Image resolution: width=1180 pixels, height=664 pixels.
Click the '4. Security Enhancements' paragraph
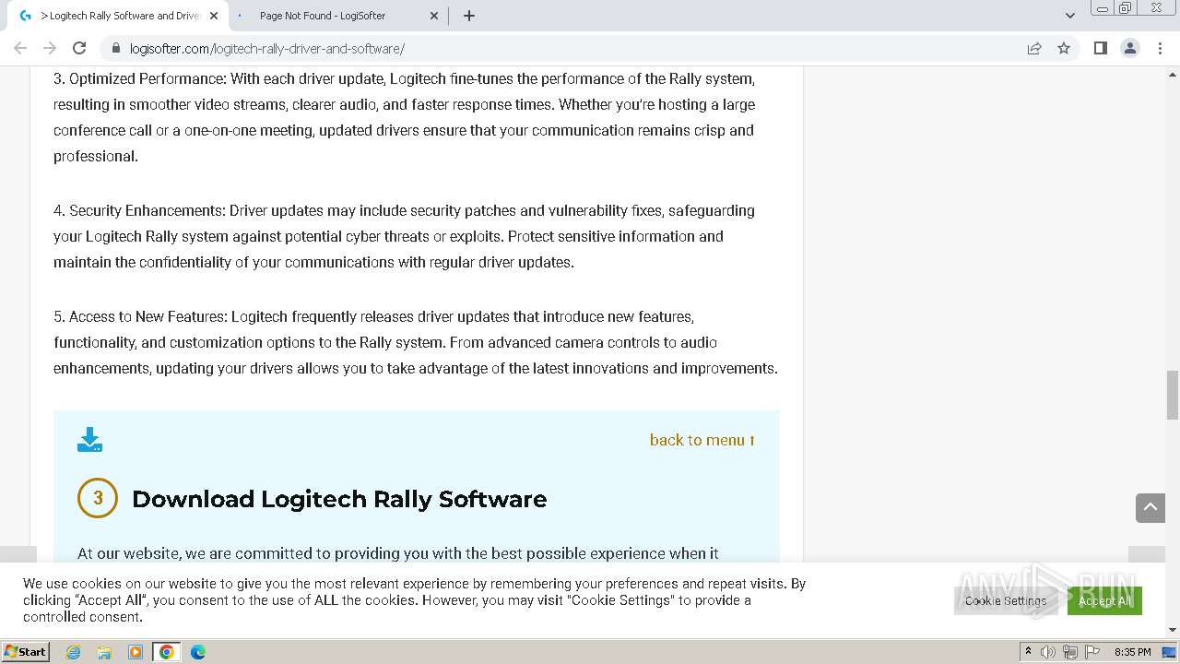coord(405,236)
